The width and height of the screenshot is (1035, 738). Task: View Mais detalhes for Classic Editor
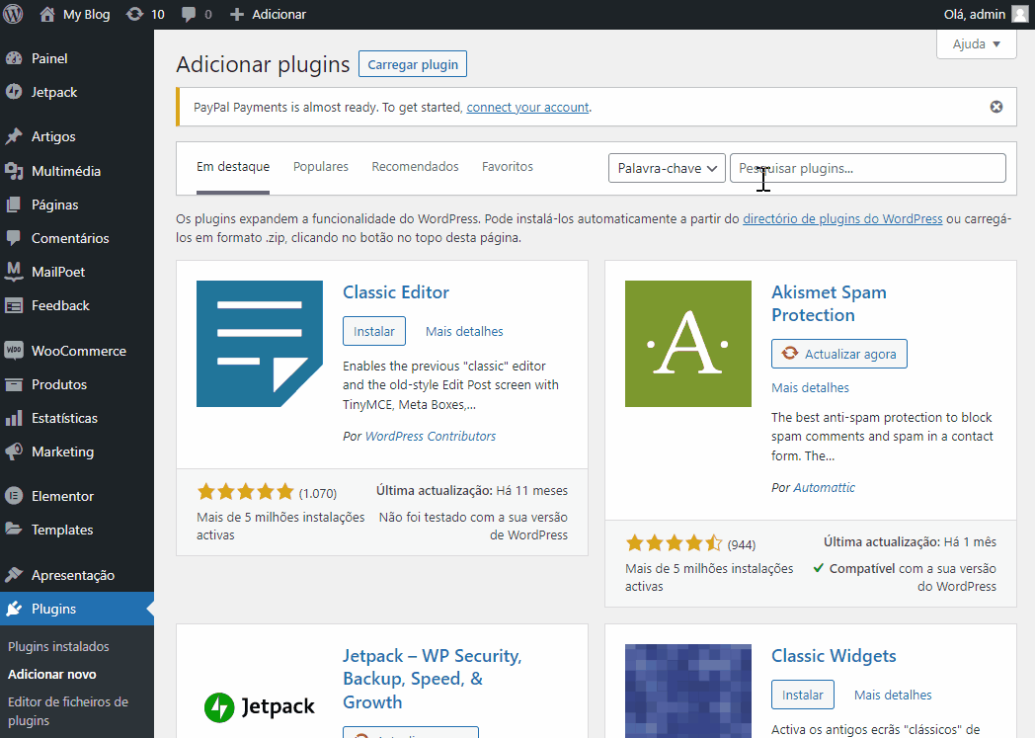tap(464, 331)
